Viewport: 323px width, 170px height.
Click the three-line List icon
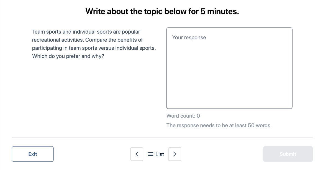pos(150,154)
